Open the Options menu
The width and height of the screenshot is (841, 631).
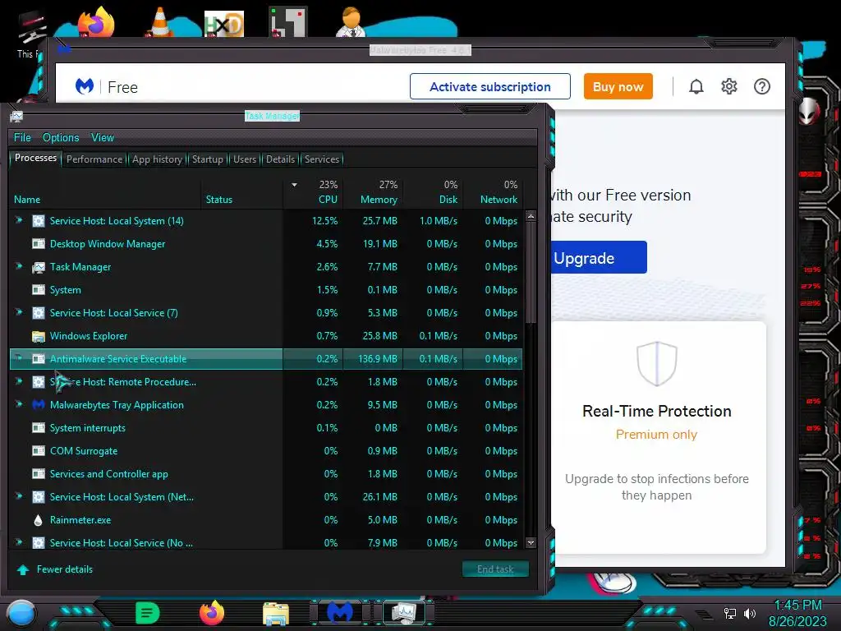coord(61,137)
